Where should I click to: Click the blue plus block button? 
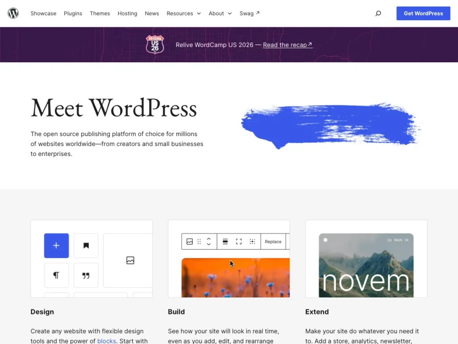56,246
